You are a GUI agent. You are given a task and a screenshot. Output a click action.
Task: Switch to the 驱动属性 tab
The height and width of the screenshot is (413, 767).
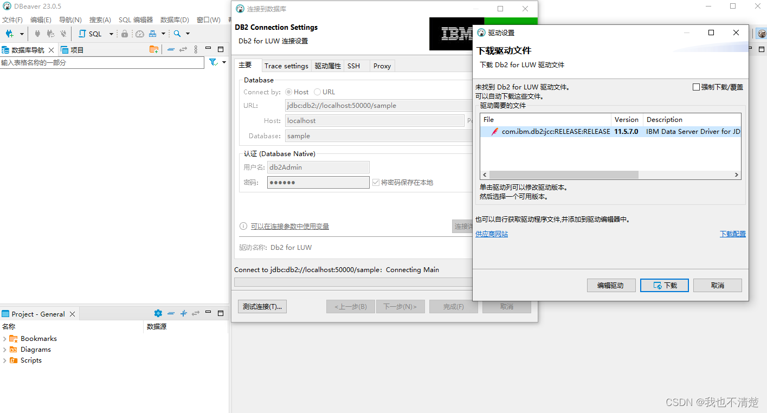point(328,66)
